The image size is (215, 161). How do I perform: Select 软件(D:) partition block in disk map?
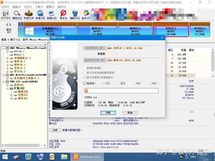[97, 30]
